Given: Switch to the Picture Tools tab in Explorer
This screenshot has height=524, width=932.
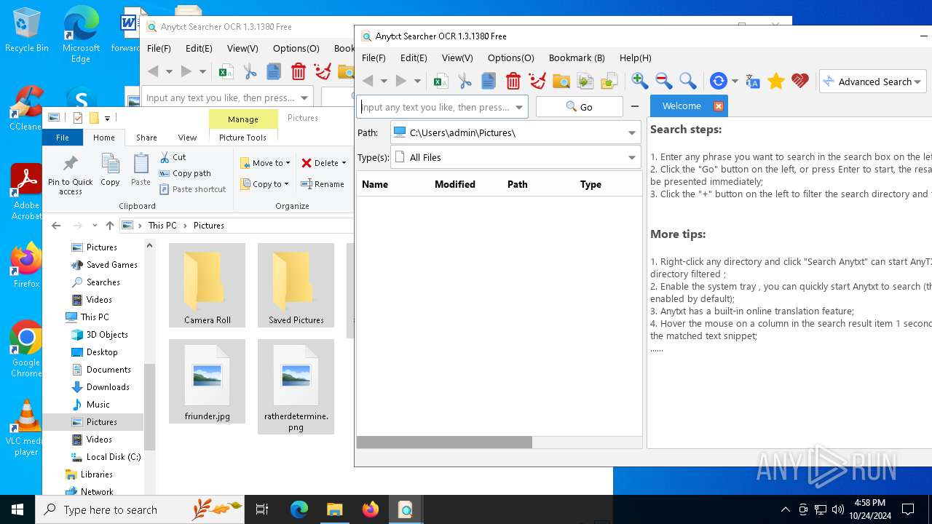Looking at the screenshot, I should pos(242,138).
